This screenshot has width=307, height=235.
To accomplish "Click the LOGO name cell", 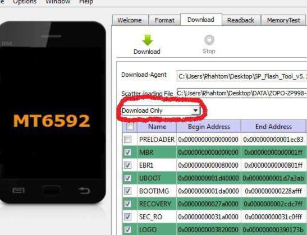I will click(157, 229).
